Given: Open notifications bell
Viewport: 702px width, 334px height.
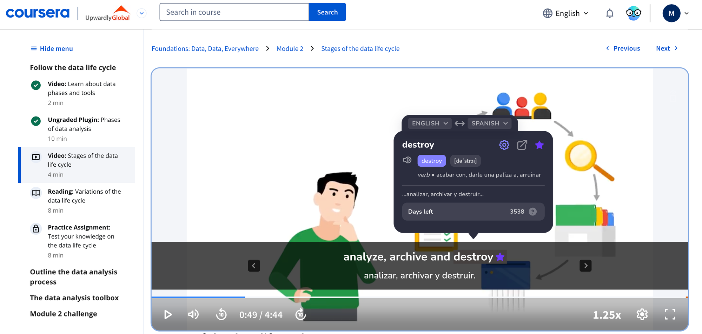Looking at the screenshot, I should coord(610,13).
